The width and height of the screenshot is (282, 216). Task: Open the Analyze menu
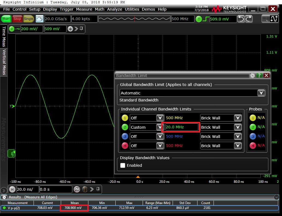pos(115,9)
